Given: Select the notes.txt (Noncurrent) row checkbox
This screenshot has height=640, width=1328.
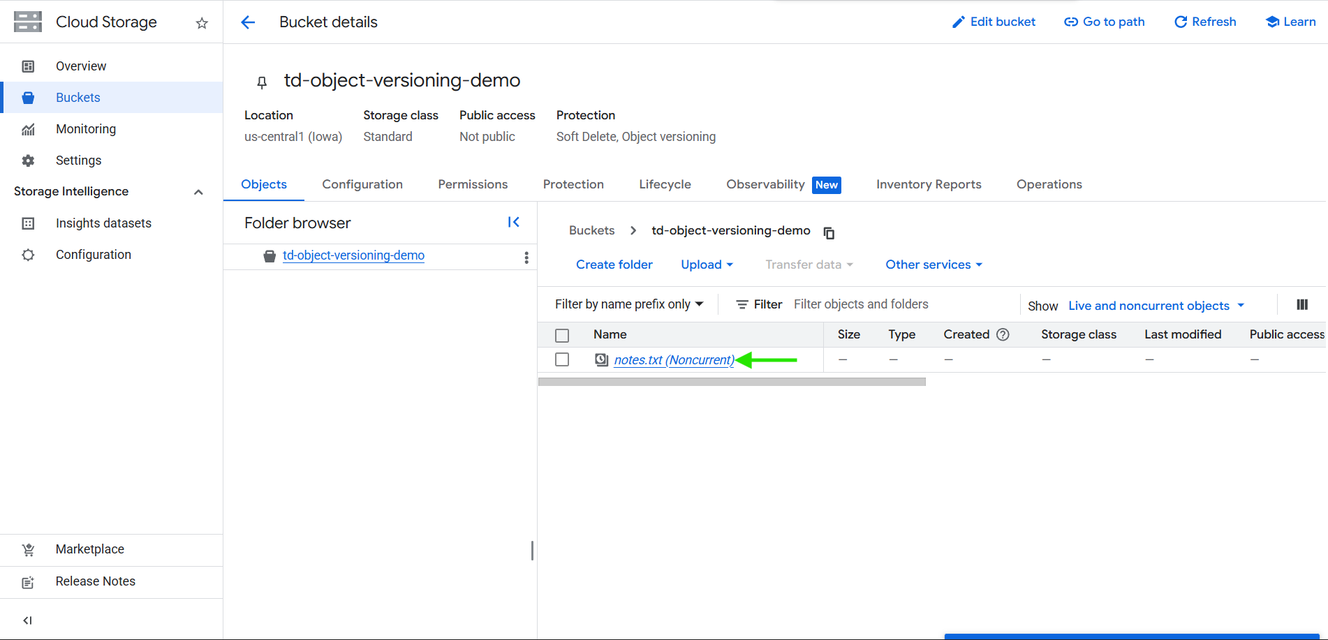Looking at the screenshot, I should (562, 359).
